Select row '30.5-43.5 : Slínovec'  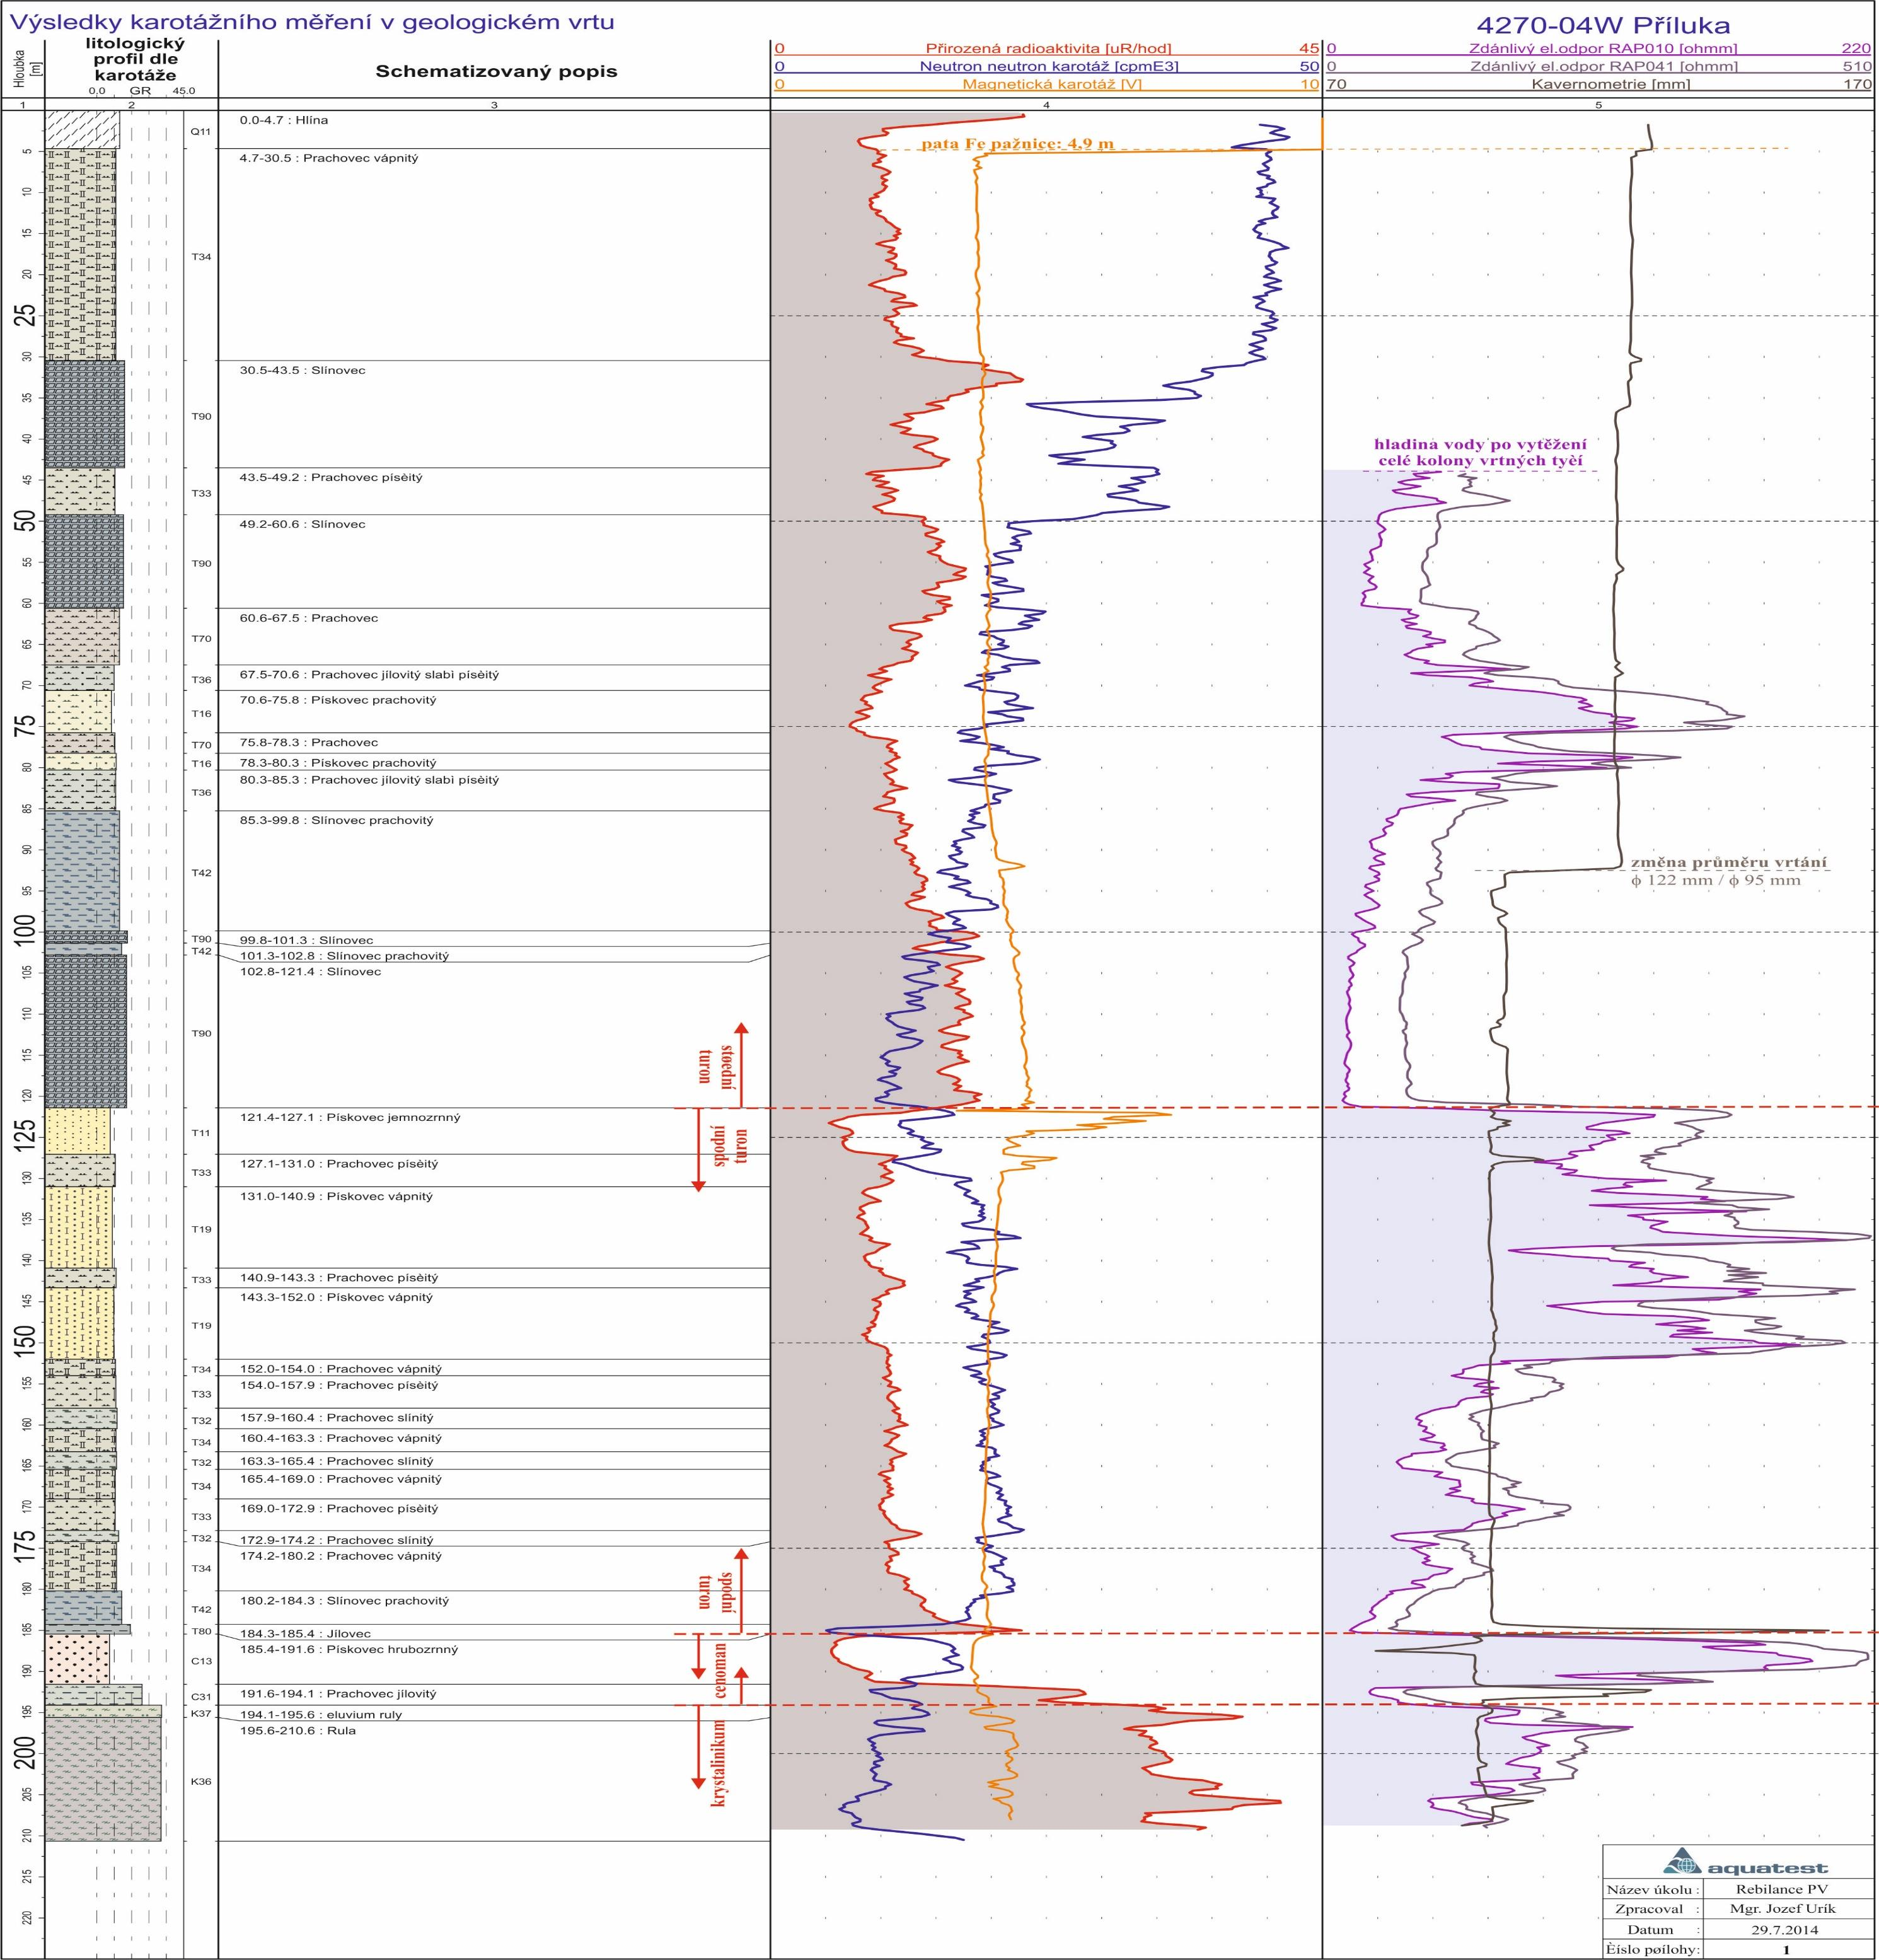coord(303,371)
